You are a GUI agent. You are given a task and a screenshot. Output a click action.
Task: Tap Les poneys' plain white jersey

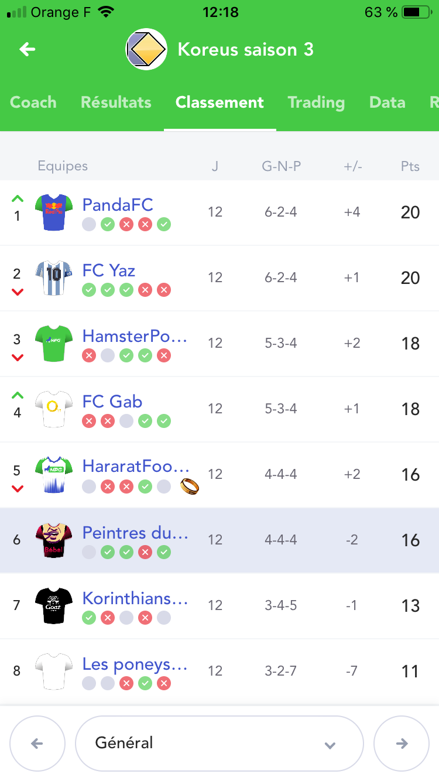coord(53,671)
